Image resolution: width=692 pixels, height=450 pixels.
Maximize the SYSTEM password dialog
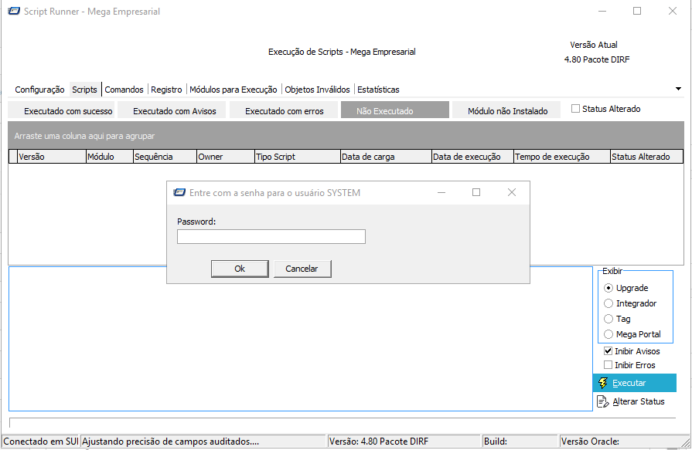[476, 192]
